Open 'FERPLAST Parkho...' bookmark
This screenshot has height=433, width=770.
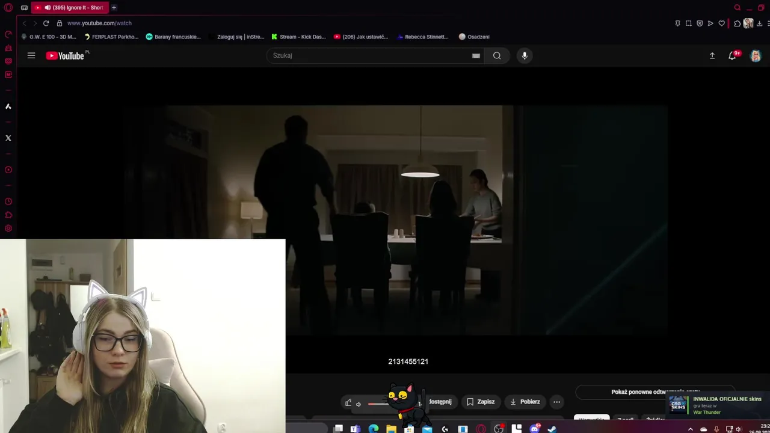pyautogui.click(x=111, y=37)
